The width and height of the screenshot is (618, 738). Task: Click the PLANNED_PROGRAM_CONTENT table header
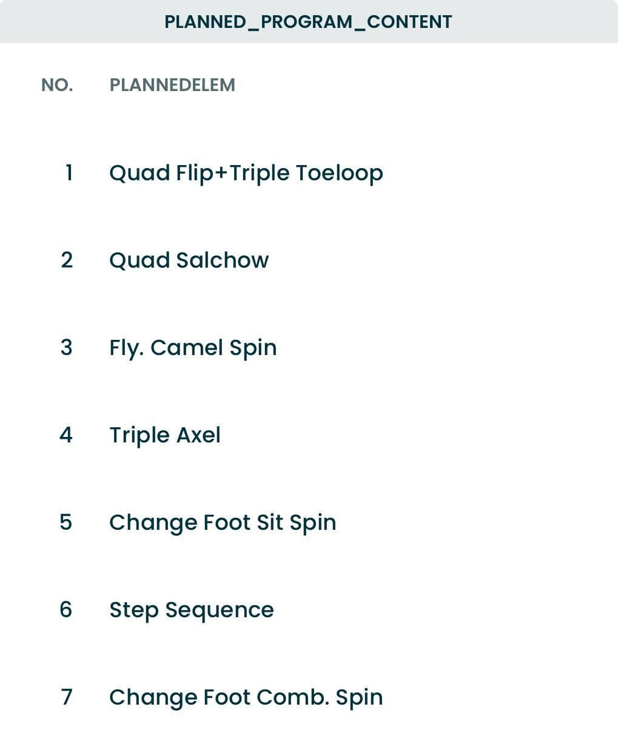(x=308, y=22)
